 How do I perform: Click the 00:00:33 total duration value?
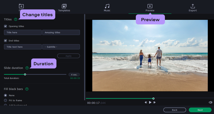(x=75, y=78)
